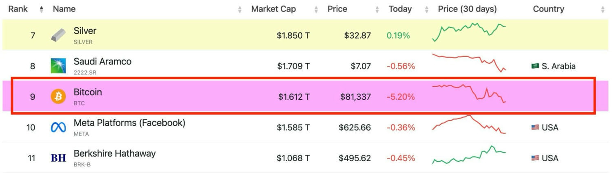The width and height of the screenshot is (612, 173).
Task: Open the Berkshire Hathaway company link
Action: (x=115, y=153)
